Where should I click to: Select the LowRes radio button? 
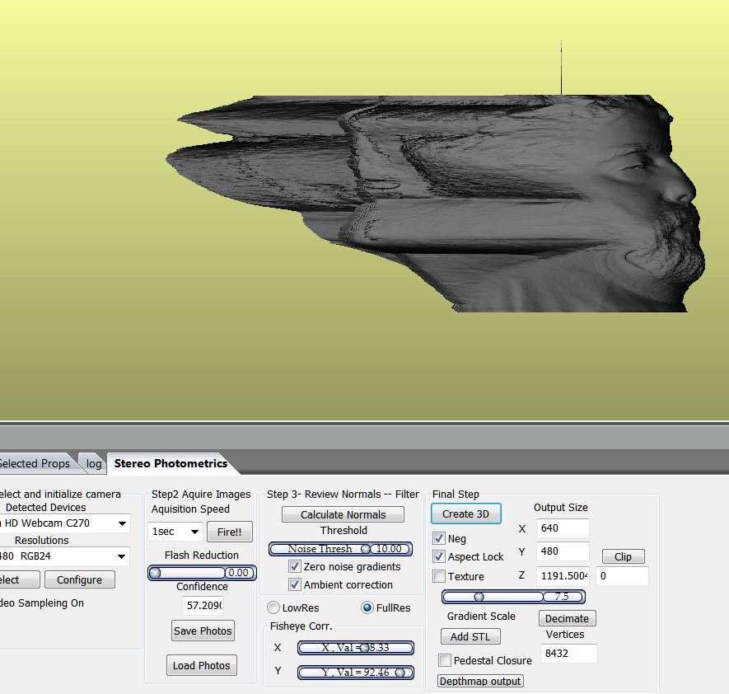coord(274,607)
